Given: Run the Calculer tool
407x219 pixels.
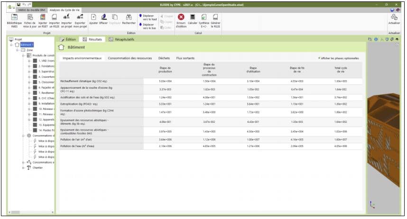Looking at the screenshot, I should point(193,18).
